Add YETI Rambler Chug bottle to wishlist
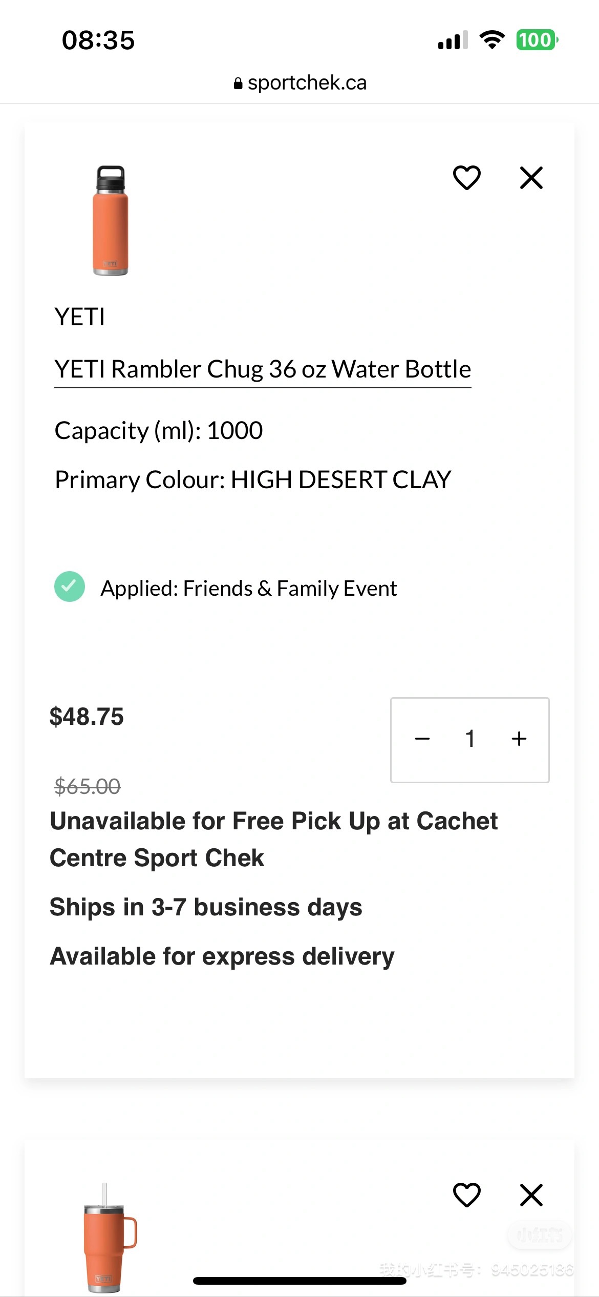 click(x=466, y=178)
